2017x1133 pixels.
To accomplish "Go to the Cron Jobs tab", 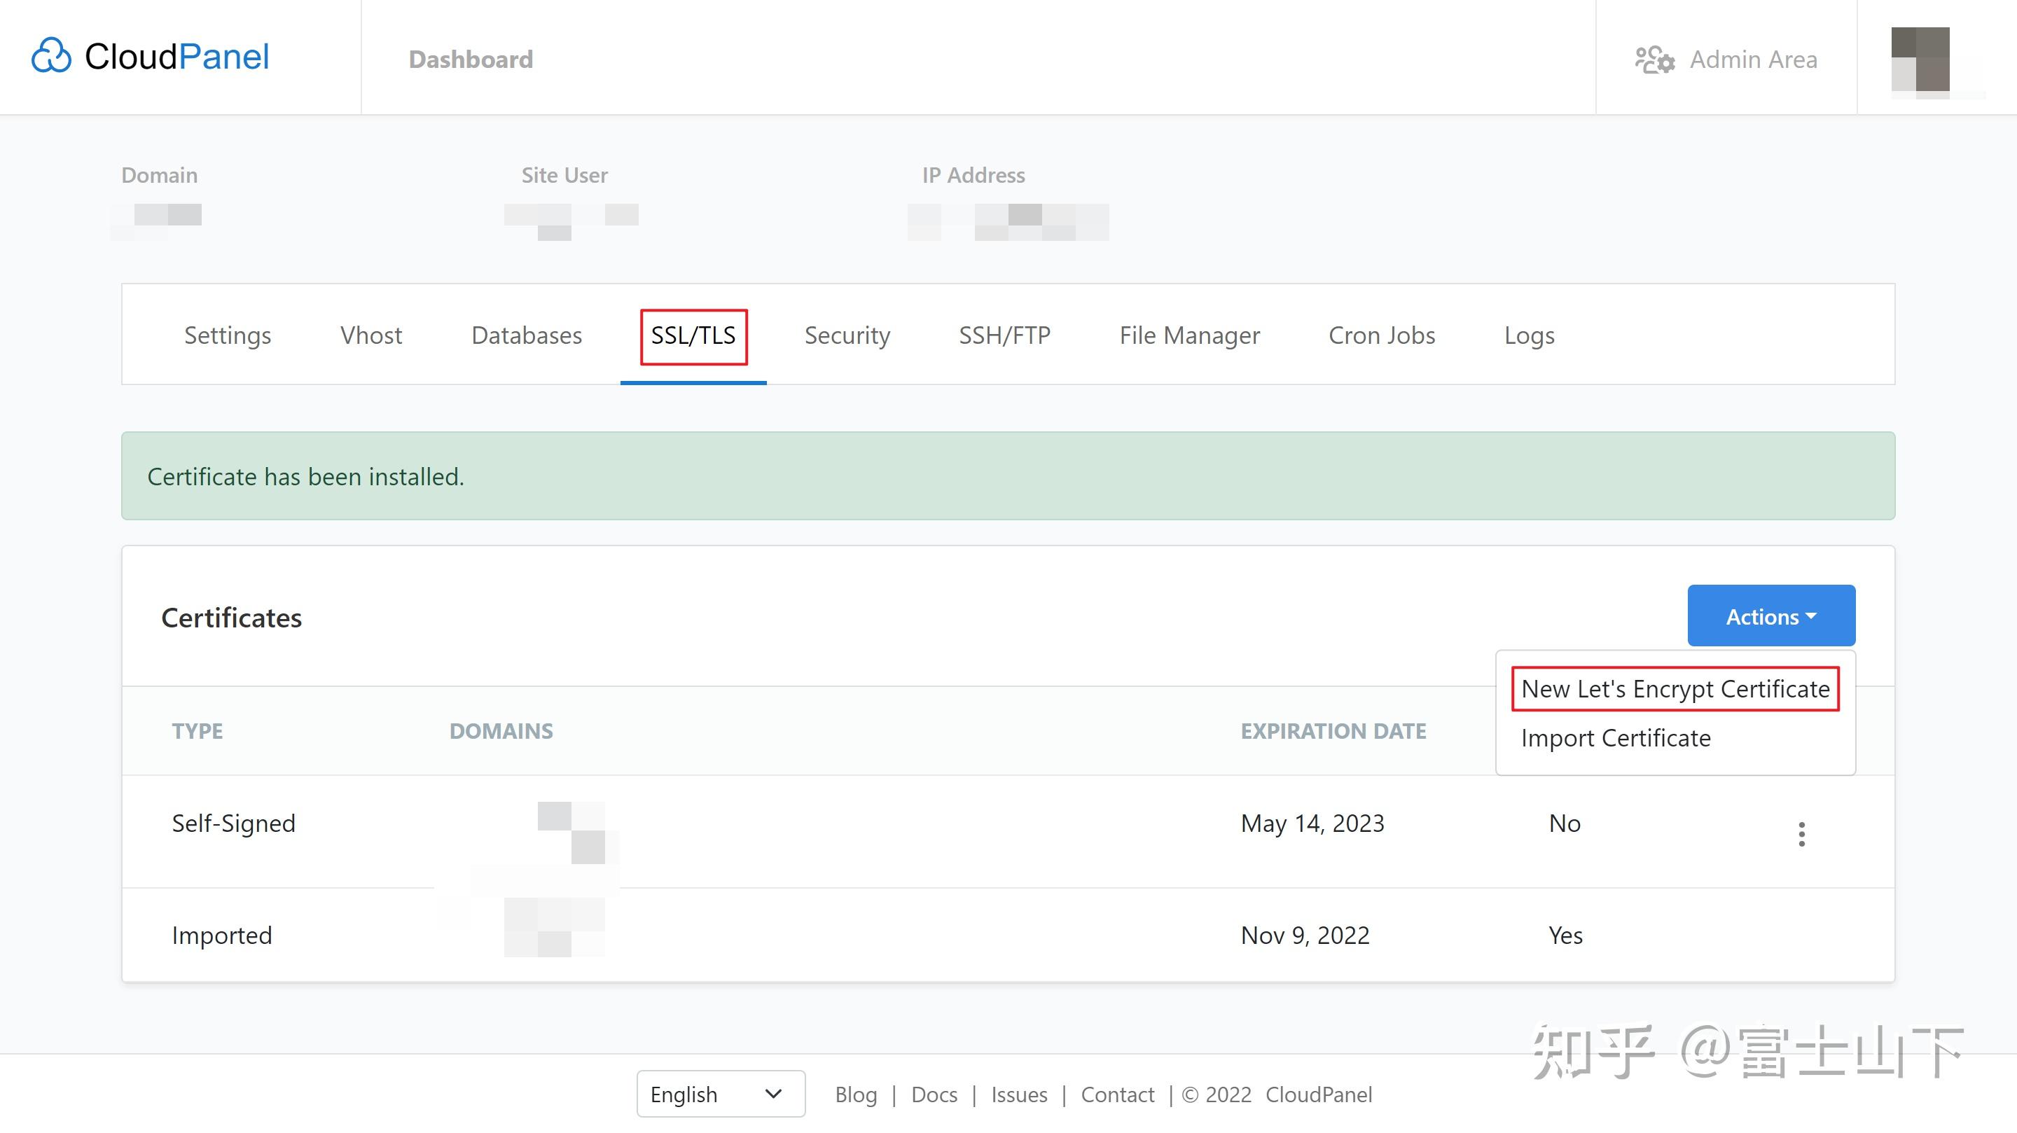I will [x=1381, y=335].
